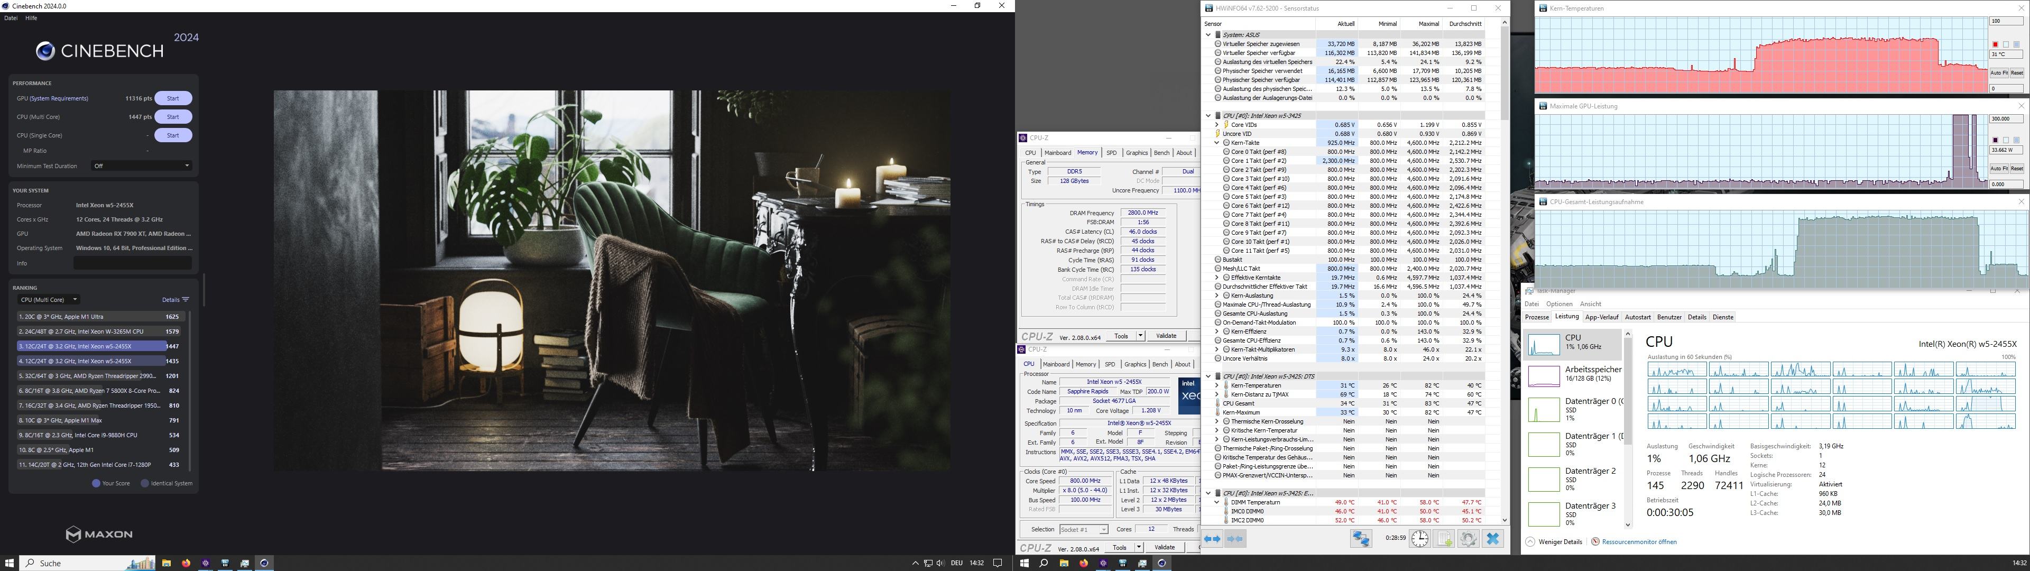Screen dimensions: 2030x571
Task: Click Validate in lower CPU-Z window
Action: coord(1164,547)
